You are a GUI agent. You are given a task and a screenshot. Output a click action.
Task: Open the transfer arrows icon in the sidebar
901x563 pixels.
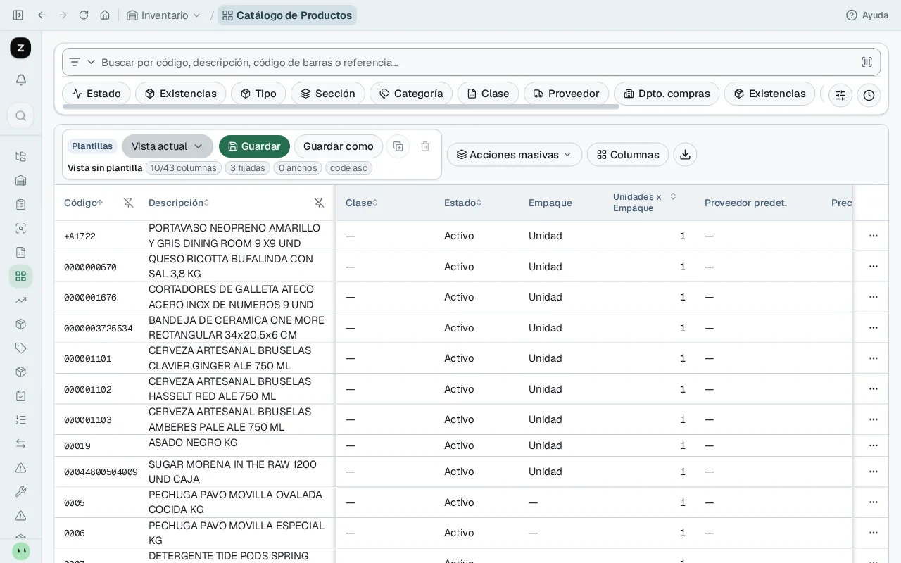coord(21,443)
